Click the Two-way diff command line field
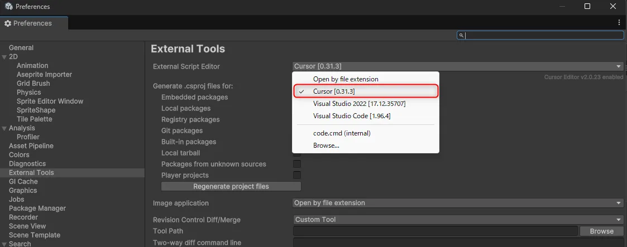Screen dimensions: 627x247 pos(458,243)
